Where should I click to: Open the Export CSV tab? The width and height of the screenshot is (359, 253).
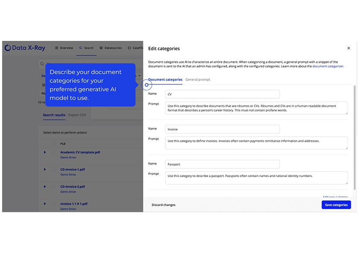77,115
